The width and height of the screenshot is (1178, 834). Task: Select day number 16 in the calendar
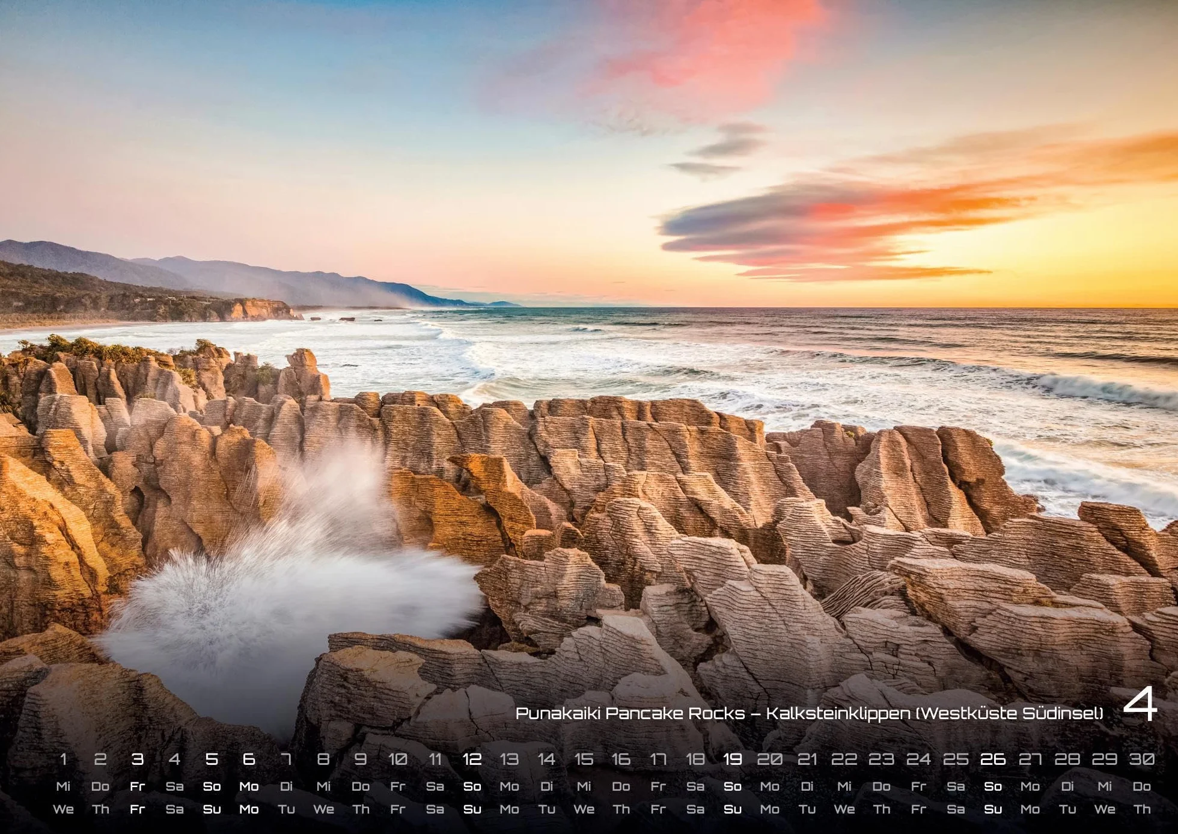click(621, 759)
